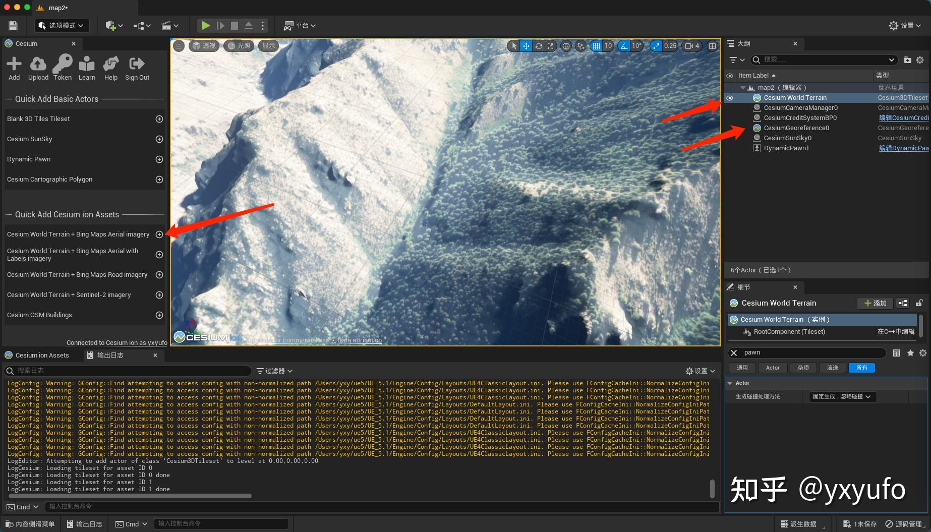Disable grid snapping in viewport toolbar
The width and height of the screenshot is (931, 532).
click(x=597, y=46)
